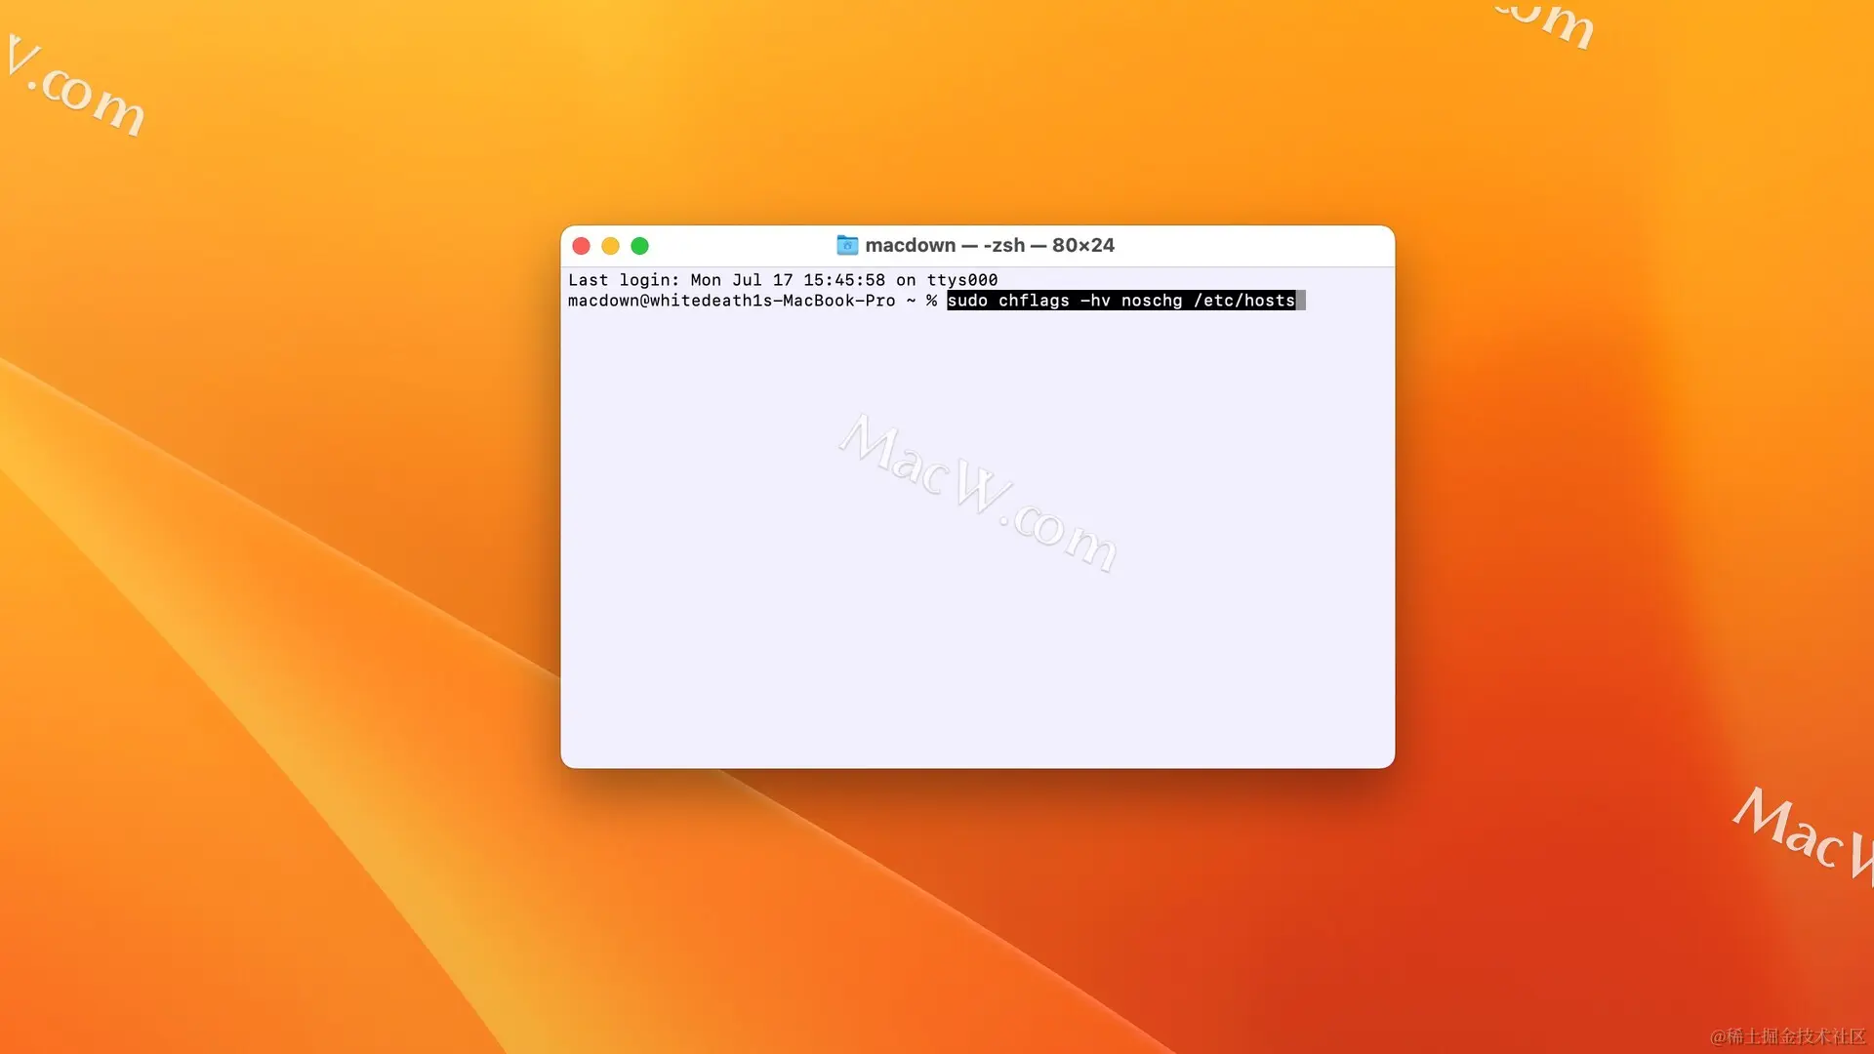Click the word "sudo" in the command
The height and width of the screenshot is (1054, 1874).
[x=967, y=301]
